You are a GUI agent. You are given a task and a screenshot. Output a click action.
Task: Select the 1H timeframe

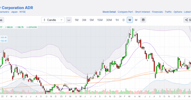117,20
